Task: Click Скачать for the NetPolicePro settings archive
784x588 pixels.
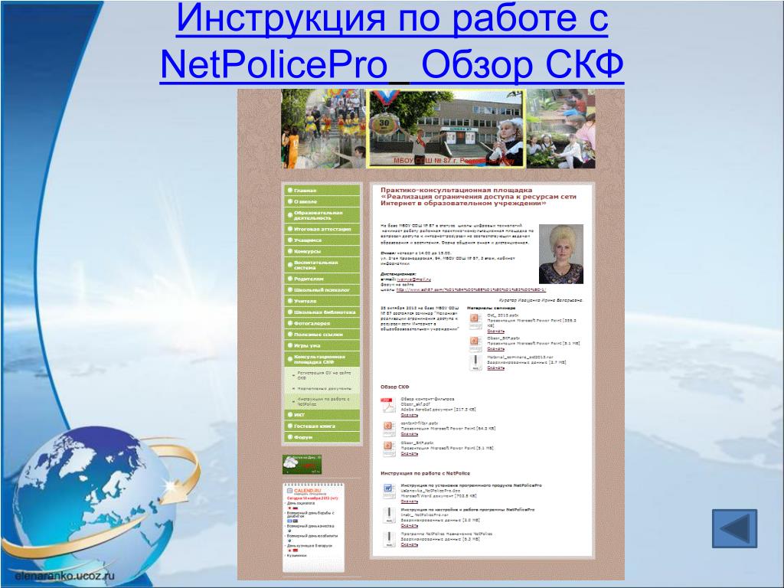Action: 409,525
